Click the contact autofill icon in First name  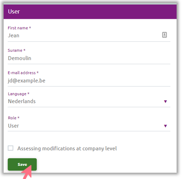coord(164,35)
